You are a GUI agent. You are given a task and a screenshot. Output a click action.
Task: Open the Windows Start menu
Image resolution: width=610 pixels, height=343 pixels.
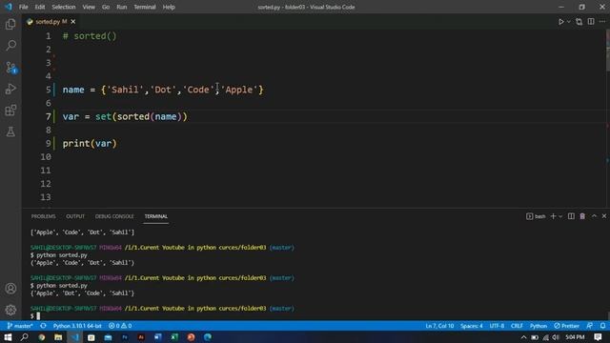[8, 337]
